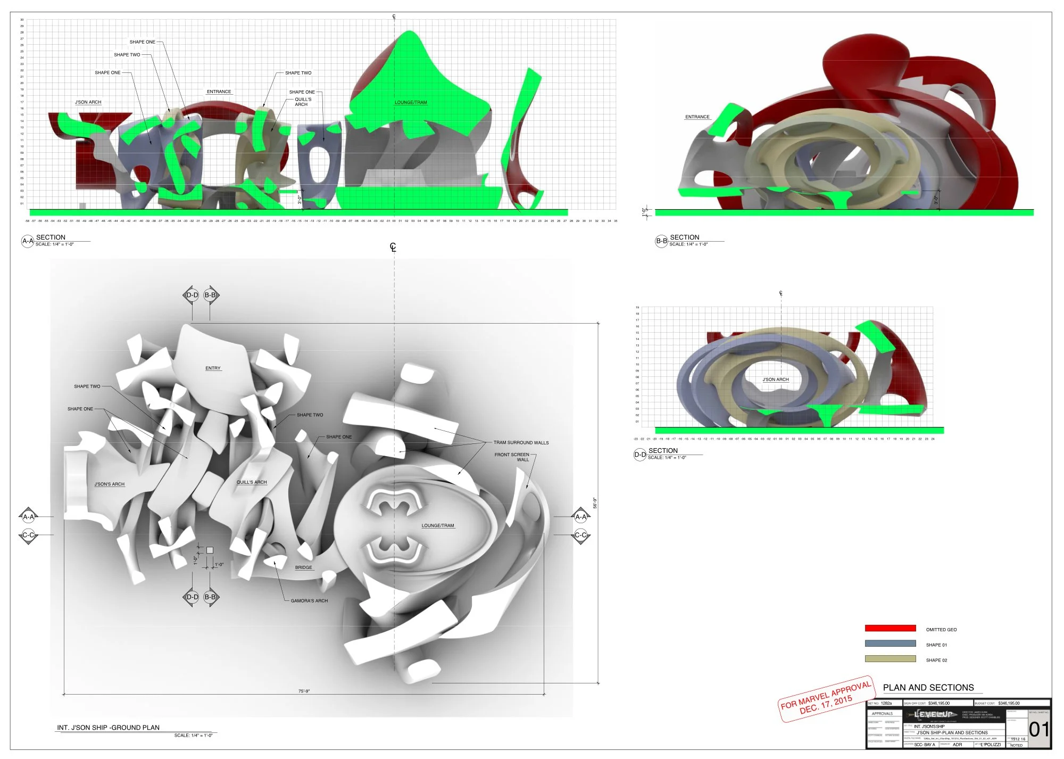Click the A-A circle tag beside SECTION title

[x=28, y=241]
